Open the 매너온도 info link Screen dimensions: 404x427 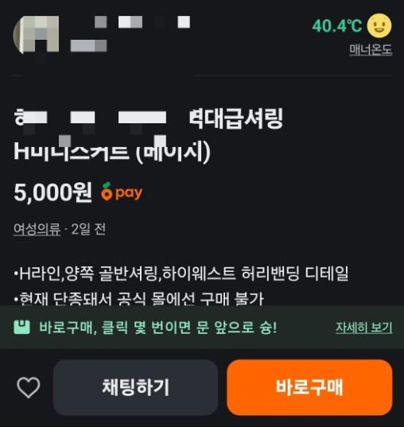tap(371, 49)
